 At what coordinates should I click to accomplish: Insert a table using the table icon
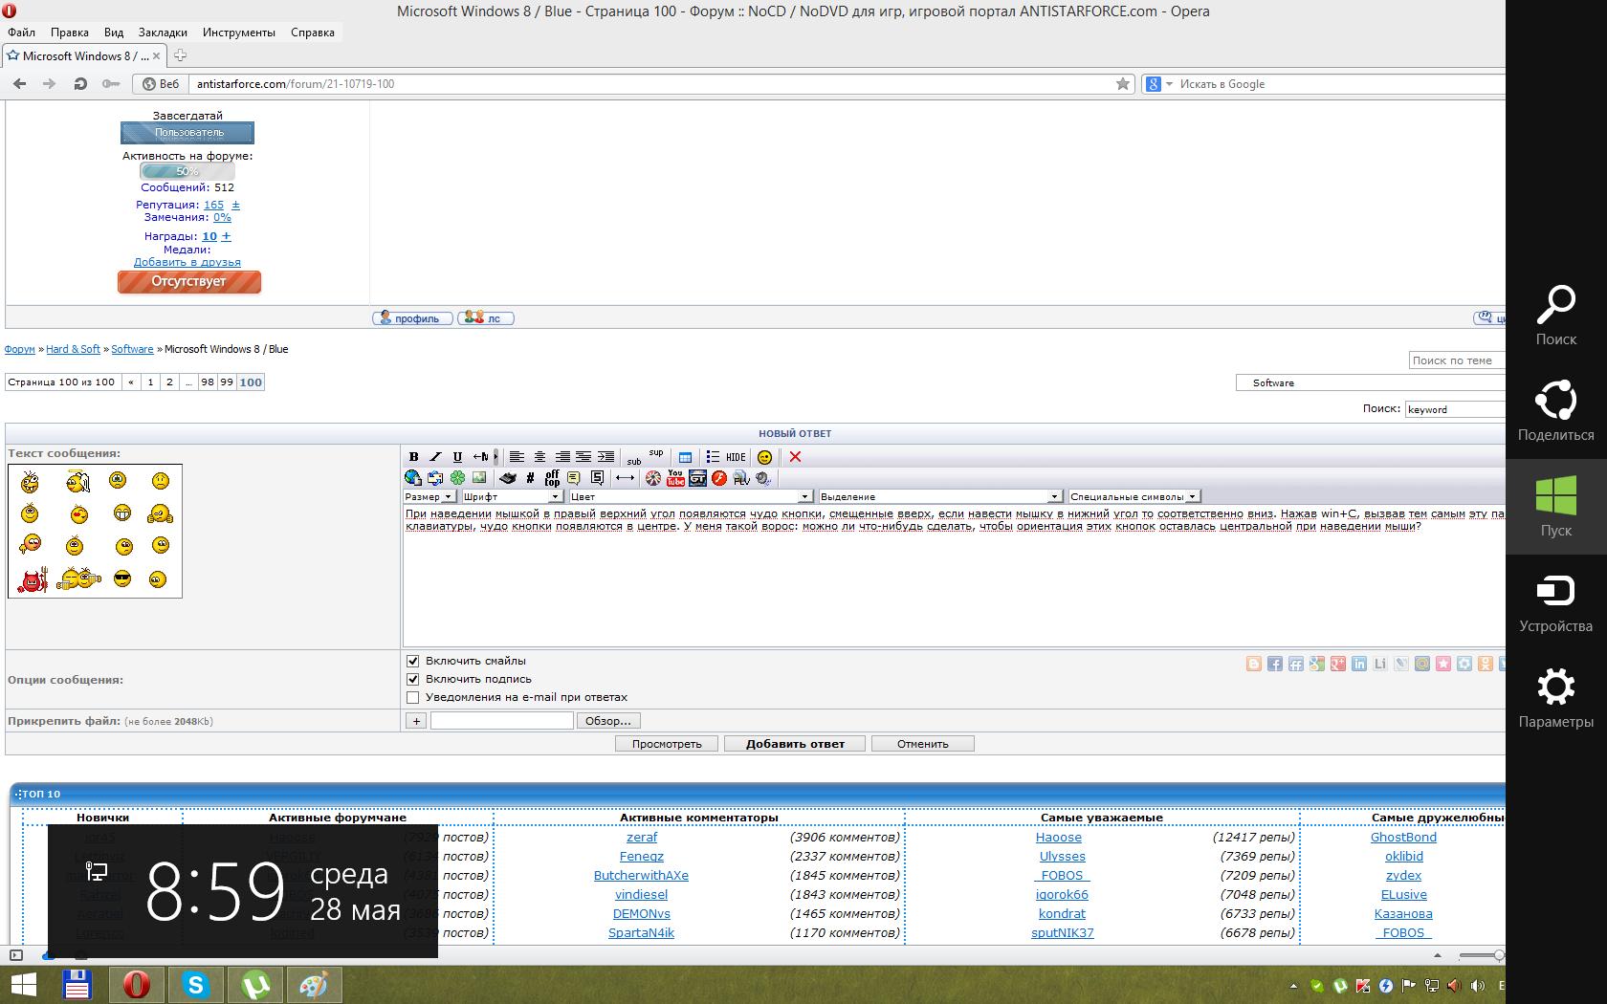(685, 457)
